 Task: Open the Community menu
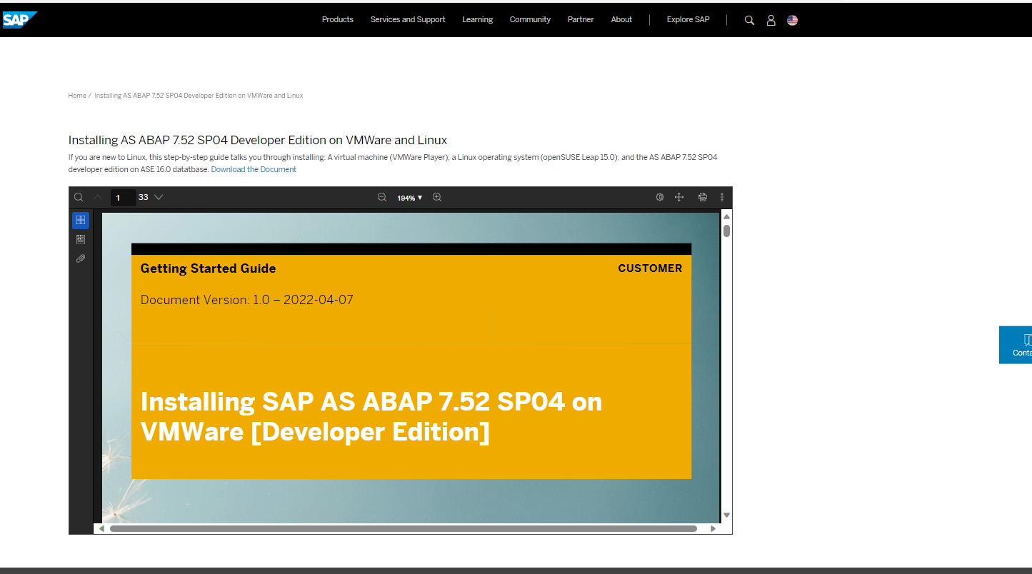click(530, 19)
